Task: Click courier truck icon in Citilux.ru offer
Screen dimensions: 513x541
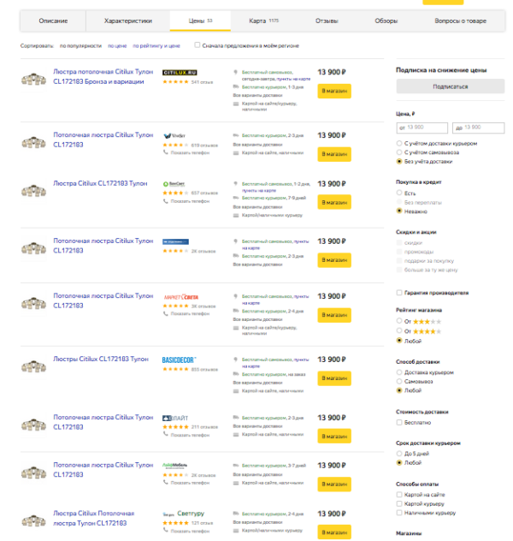Action: coord(236,86)
